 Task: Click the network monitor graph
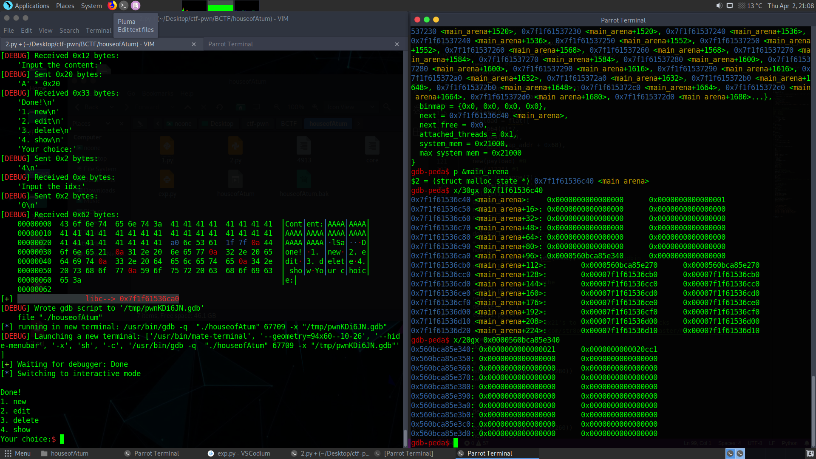point(247,6)
